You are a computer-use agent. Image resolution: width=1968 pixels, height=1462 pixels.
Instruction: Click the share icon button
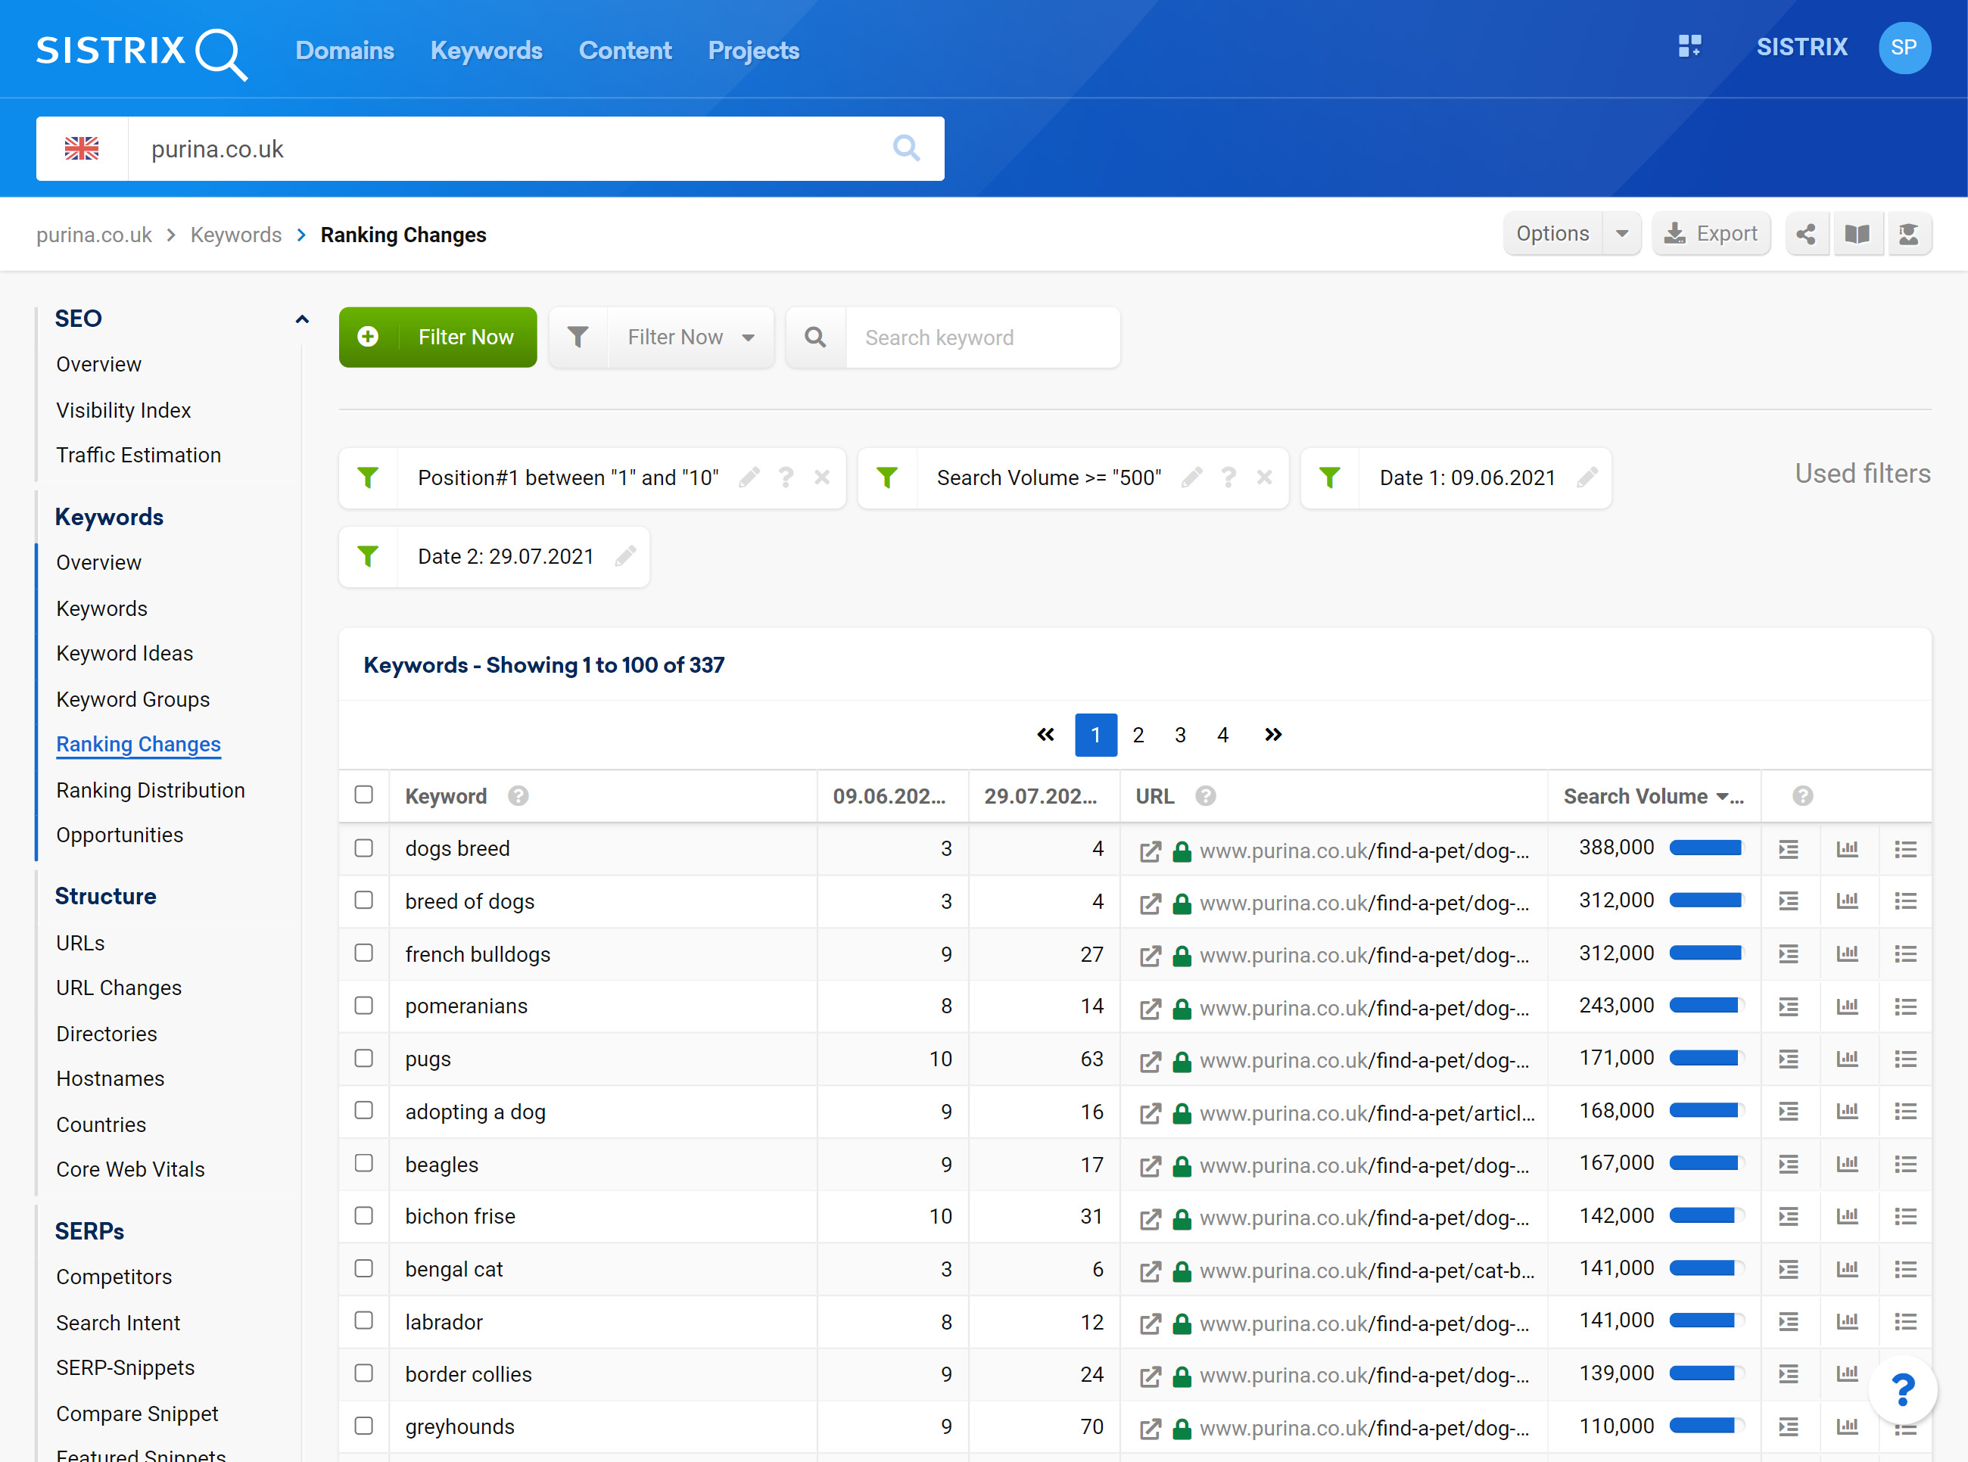tap(1805, 233)
